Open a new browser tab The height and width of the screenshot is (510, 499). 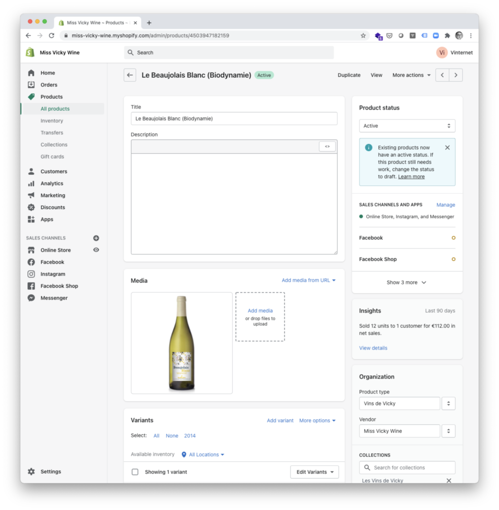[149, 23]
